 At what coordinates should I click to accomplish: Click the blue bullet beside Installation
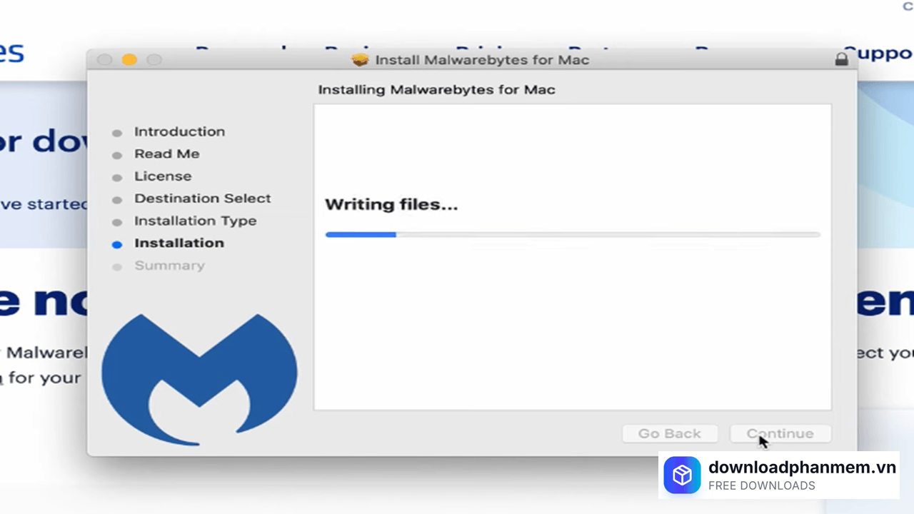117,244
